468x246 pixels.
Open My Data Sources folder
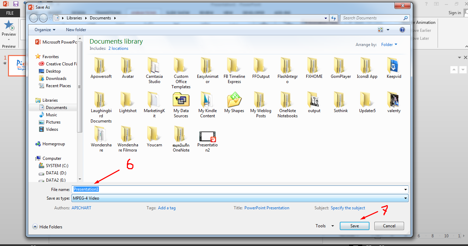(181, 105)
